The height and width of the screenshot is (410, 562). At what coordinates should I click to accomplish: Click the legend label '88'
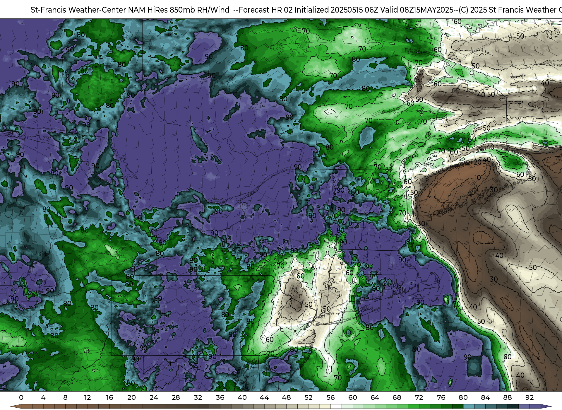pos(508,397)
